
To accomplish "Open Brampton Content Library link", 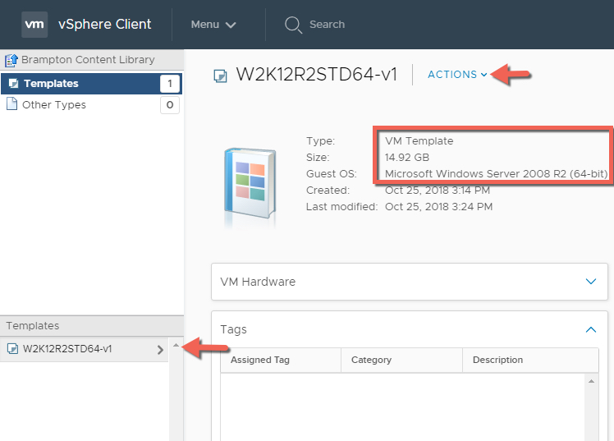I will 88,60.
